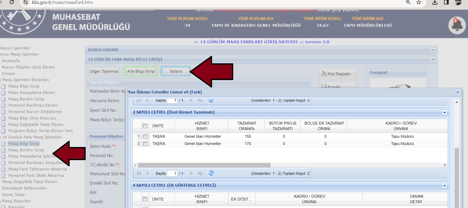Expand 14 Günlük Fark Maaş İşlemleri
The width and height of the screenshot is (468, 208).
pyautogui.click(x=32, y=137)
